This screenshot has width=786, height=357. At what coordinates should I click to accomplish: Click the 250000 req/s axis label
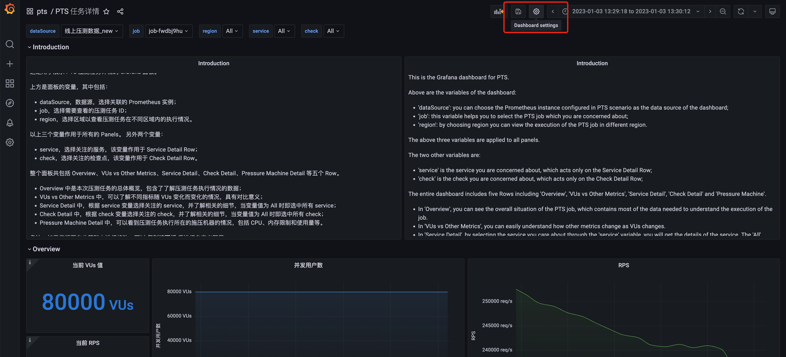(497, 301)
